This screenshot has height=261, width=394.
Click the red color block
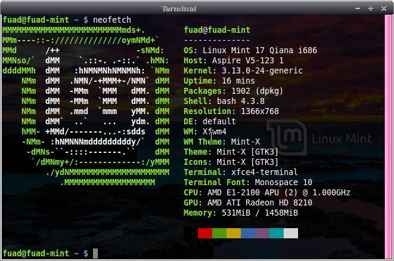tap(205, 234)
